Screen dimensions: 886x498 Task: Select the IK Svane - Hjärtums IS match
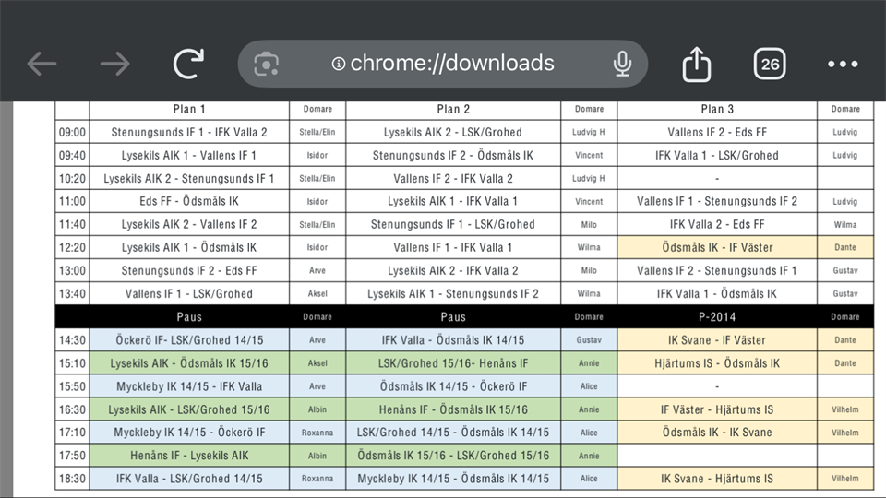(x=717, y=479)
